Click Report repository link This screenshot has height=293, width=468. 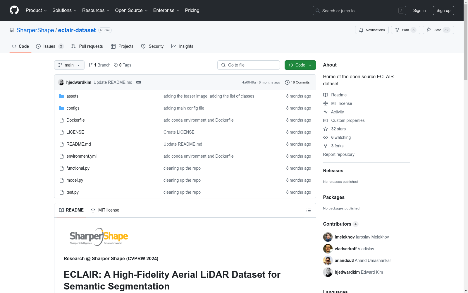coord(339,154)
